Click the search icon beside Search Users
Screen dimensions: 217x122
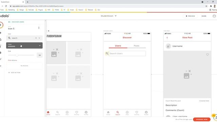pyautogui.click(x=107, y=54)
